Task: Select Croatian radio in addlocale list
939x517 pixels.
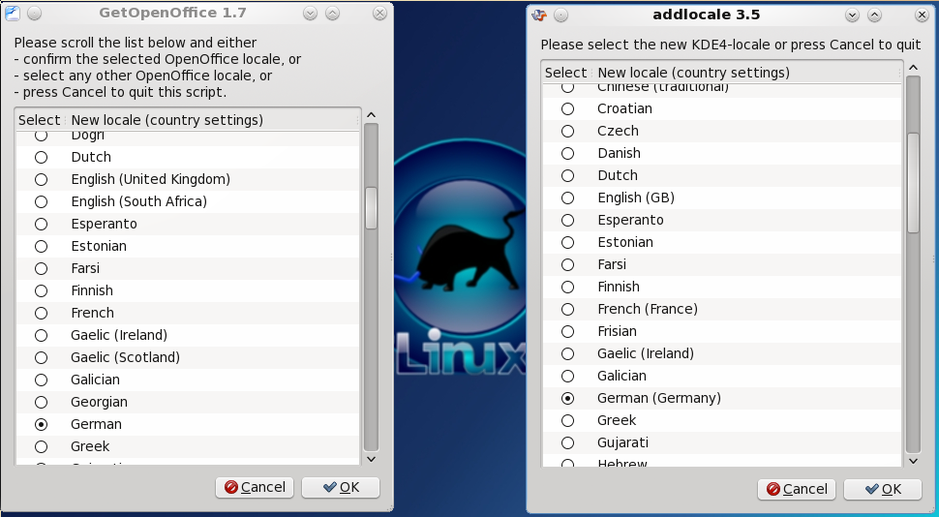Action: (567, 109)
